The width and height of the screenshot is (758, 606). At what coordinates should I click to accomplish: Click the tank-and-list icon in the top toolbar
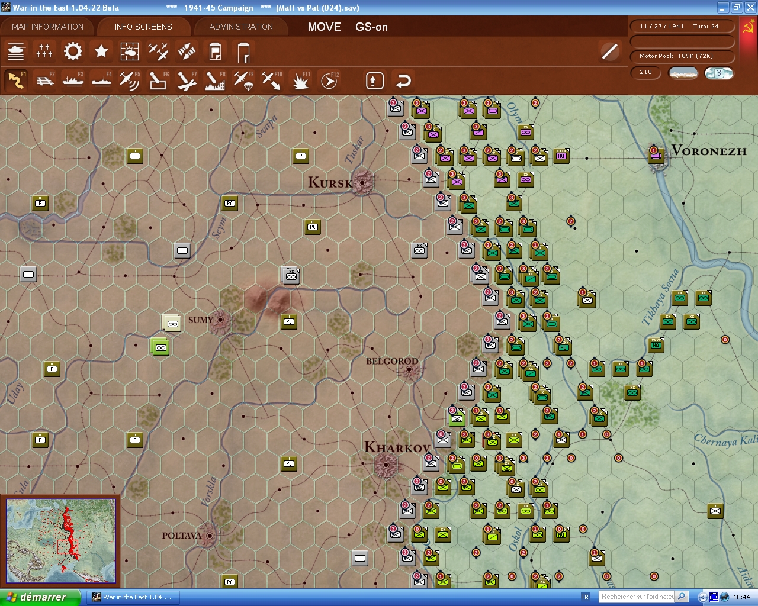pyautogui.click(x=16, y=51)
